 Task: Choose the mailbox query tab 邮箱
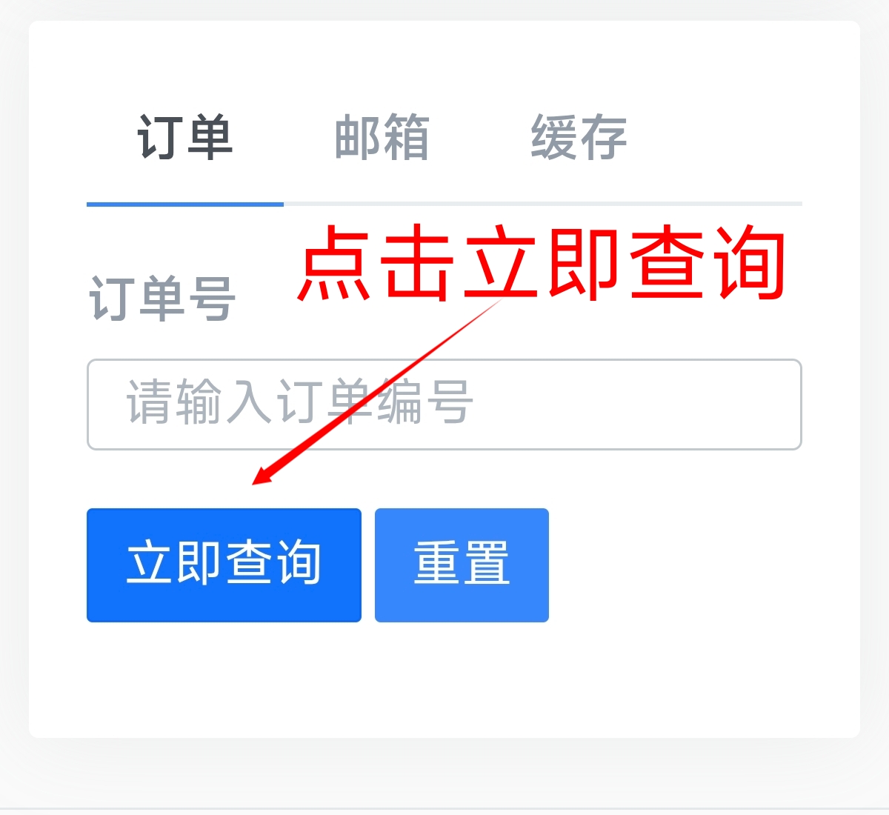[x=382, y=138]
